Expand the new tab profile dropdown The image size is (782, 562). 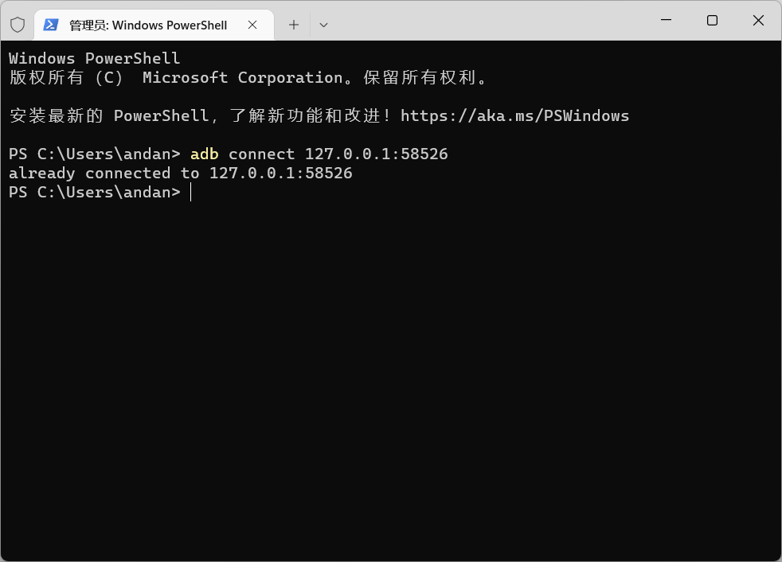pos(323,25)
